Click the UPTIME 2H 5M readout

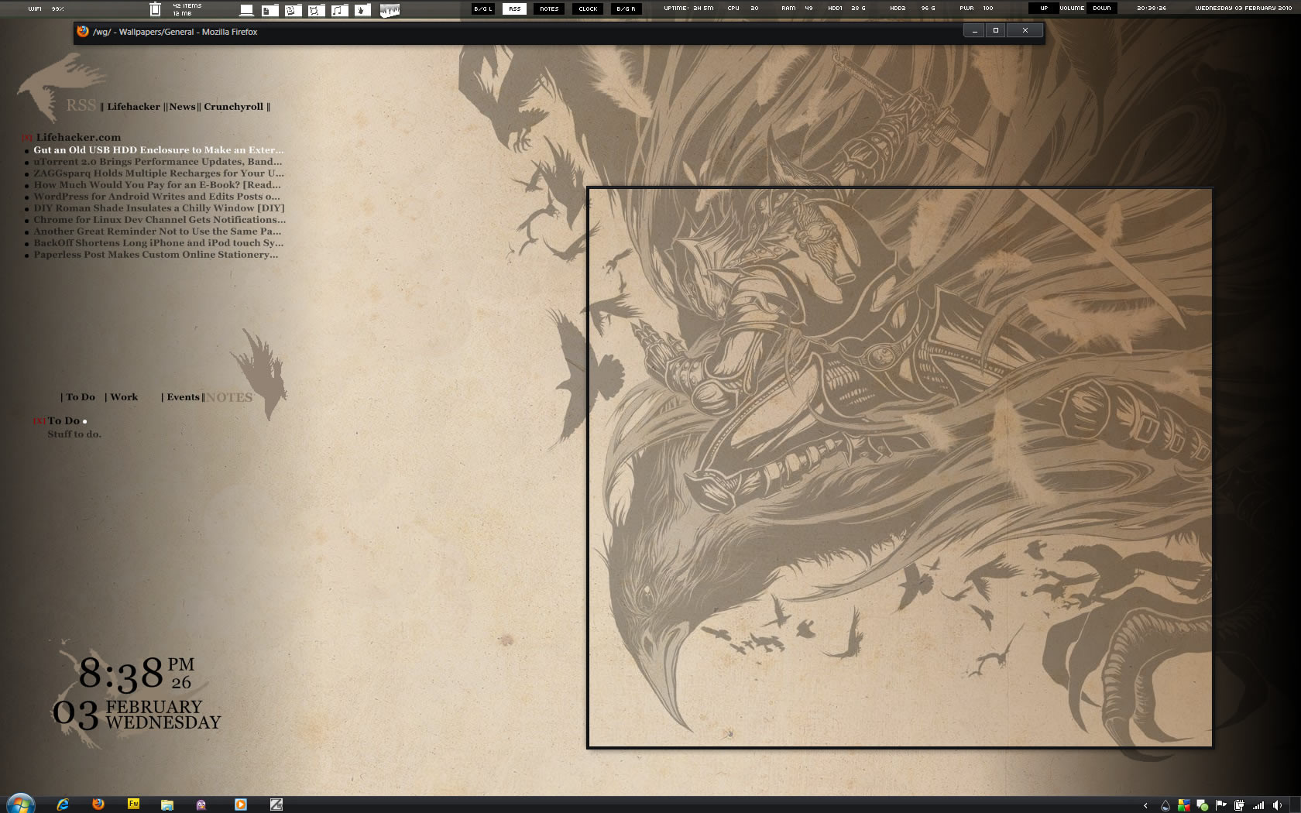click(x=688, y=9)
